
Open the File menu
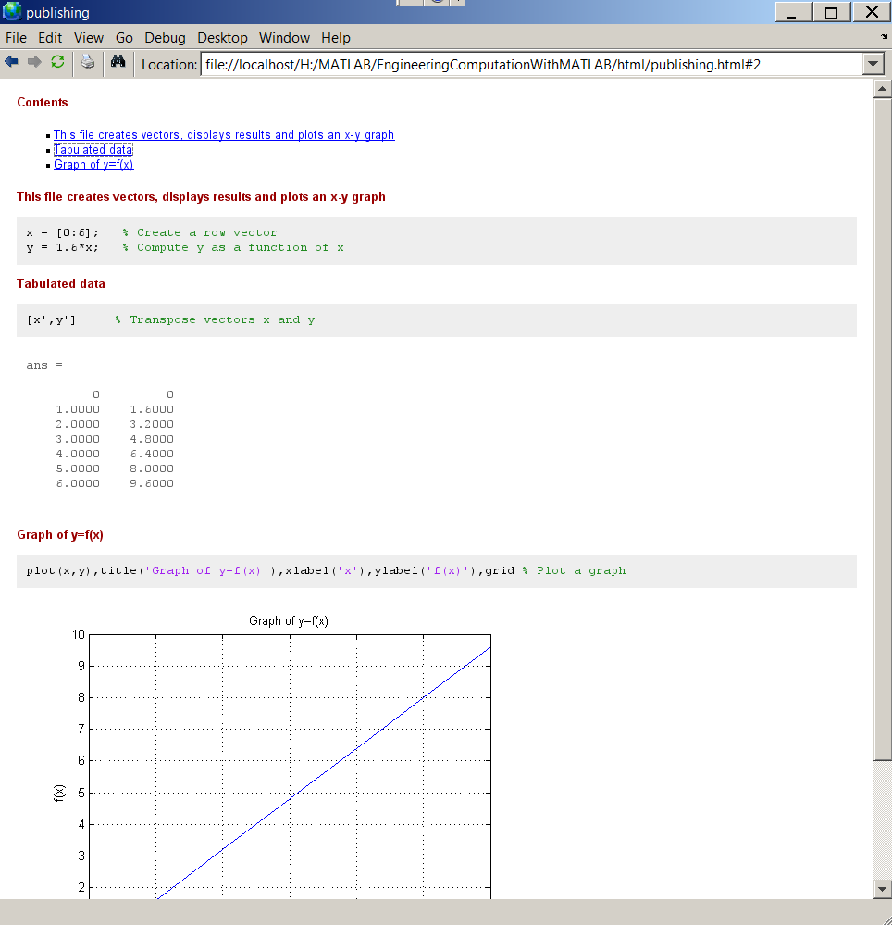(16, 38)
